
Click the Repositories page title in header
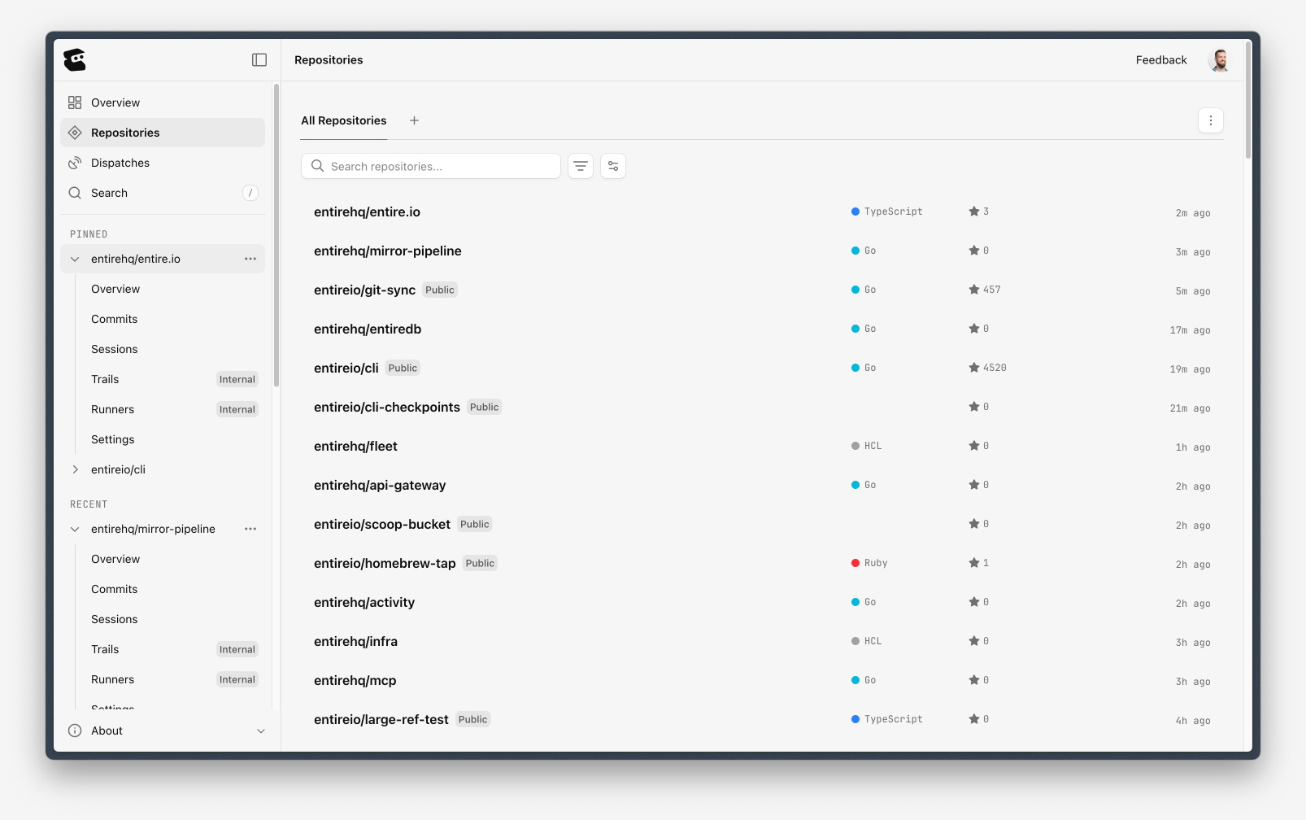point(329,60)
